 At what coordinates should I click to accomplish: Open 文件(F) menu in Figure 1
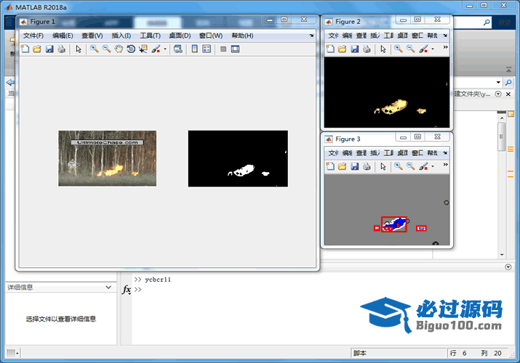(x=33, y=36)
